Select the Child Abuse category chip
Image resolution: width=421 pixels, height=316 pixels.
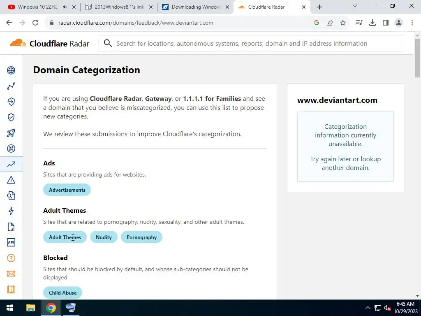pos(62,293)
